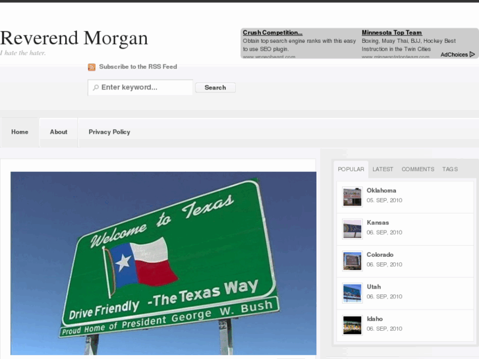Go to the About page
Viewport: 479px width, 359px height.
tap(59, 132)
